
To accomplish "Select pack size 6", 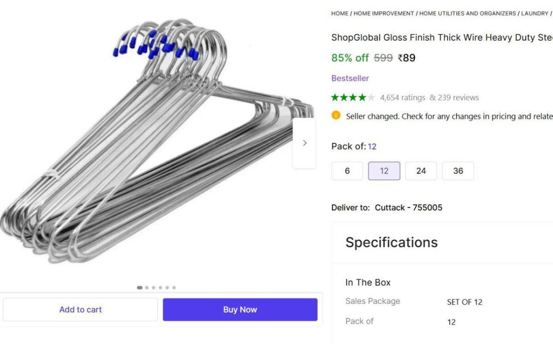I will tap(347, 171).
